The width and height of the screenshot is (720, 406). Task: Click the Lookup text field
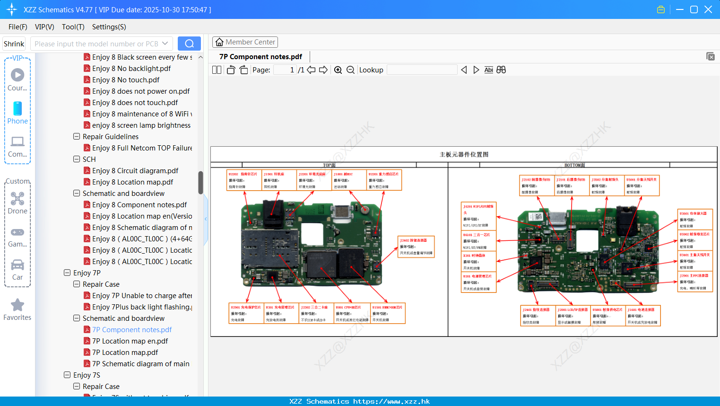coord(422,70)
